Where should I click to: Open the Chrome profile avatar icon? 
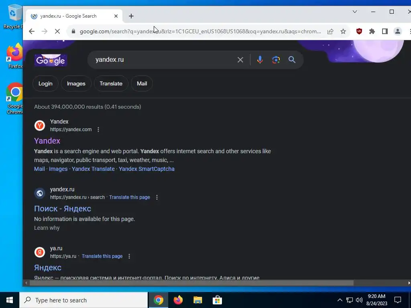click(x=398, y=31)
